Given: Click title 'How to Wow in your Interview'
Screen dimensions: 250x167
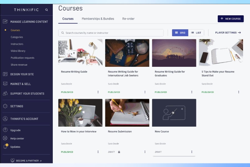Looking at the screenshot, I should (79, 131).
